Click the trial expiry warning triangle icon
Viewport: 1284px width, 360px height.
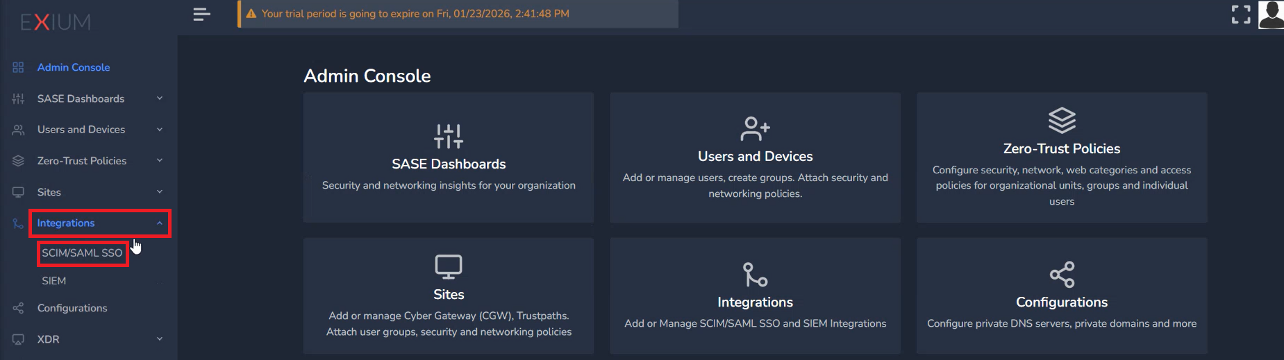251,14
